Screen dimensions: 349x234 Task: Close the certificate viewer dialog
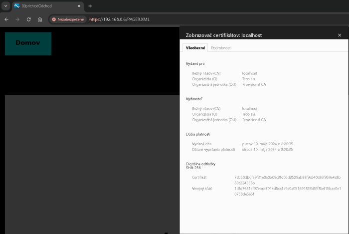340,35
